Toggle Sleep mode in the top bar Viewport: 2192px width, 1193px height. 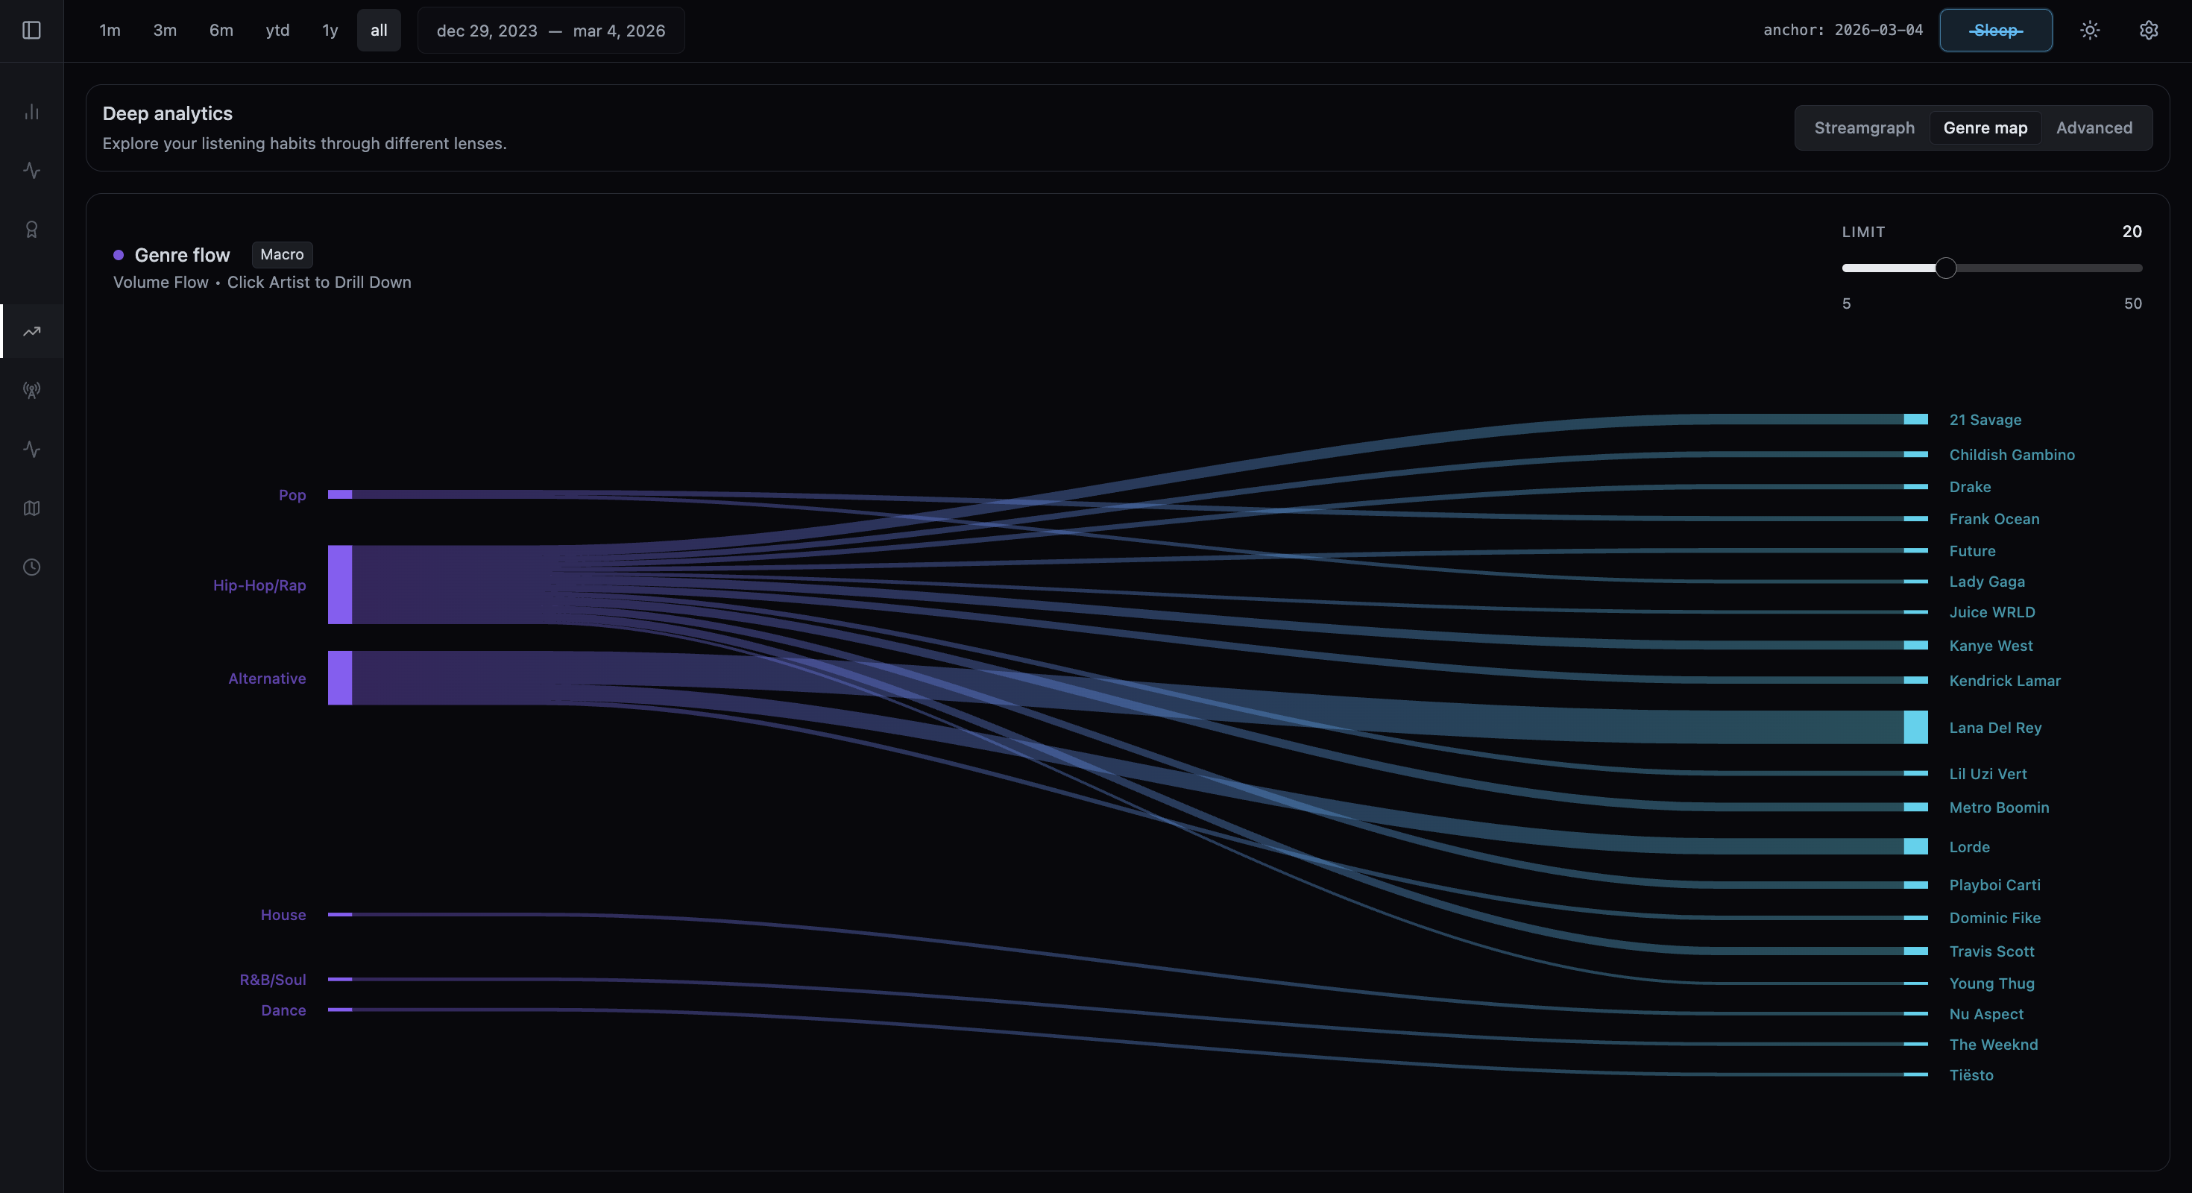pyautogui.click(x=1995, y=30)
